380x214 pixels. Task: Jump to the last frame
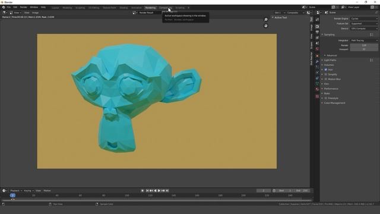[x=167, y=191]
